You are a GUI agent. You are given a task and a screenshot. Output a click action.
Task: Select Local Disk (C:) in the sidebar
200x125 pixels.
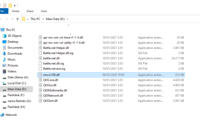pyautogui.click(x=17, y=83)
